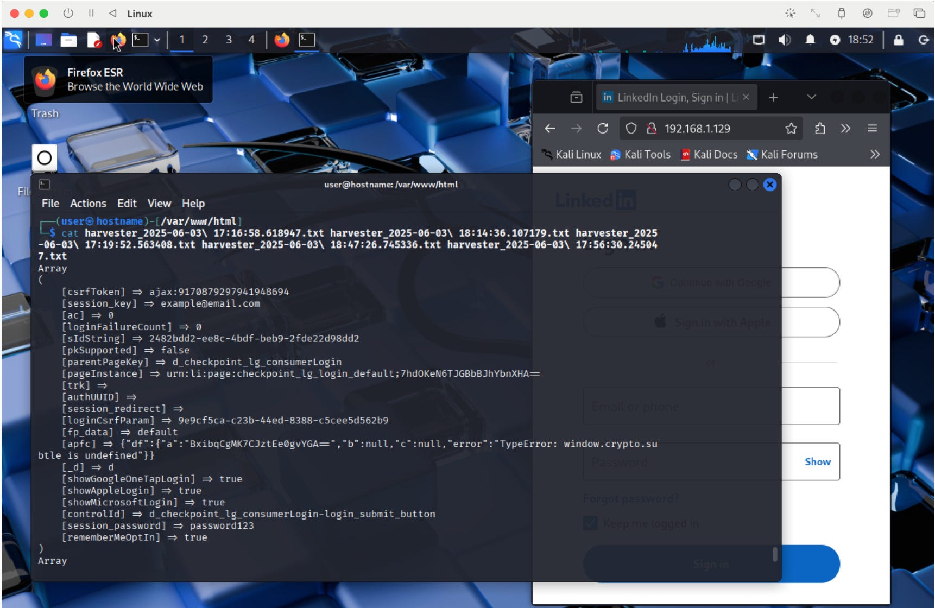Open a new Firefox tab
935x608 pixels.
pos(774,97)
